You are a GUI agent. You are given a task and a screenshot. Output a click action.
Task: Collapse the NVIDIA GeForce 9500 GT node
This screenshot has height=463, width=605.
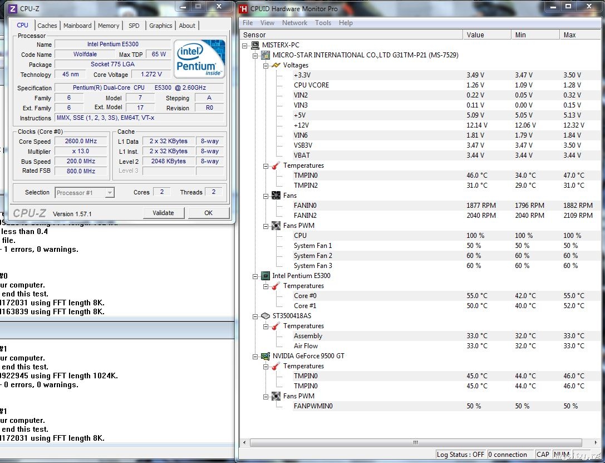click(x=255, y=356)
